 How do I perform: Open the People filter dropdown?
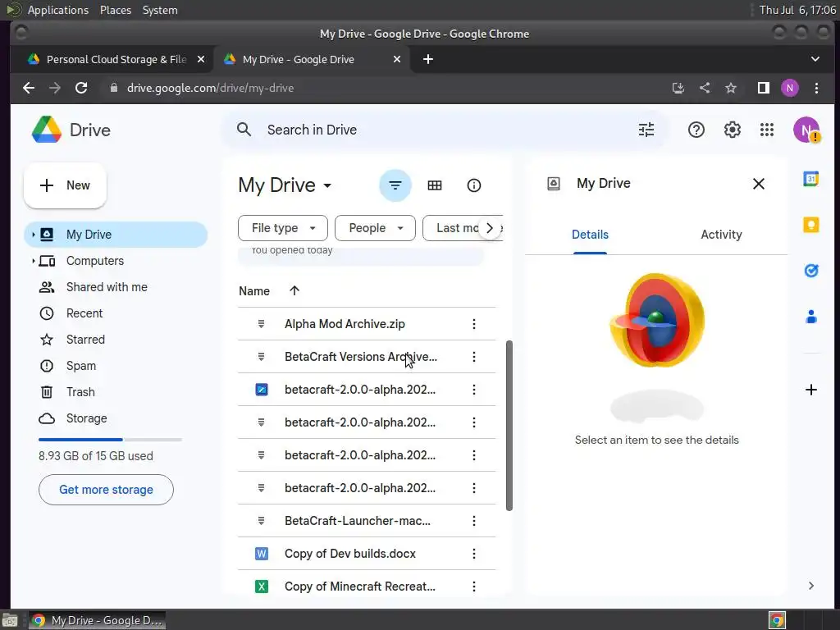tap(375, 228)
